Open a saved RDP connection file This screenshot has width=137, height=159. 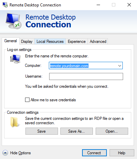(112, 131)
